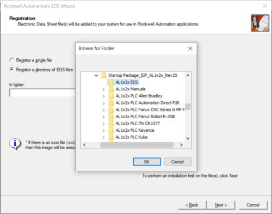Click the Next button in EDS Wizard

pyautogui.click(x=221, y=205)
